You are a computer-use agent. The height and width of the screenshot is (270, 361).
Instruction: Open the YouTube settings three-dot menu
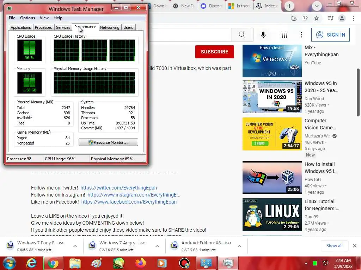[301, 35]
